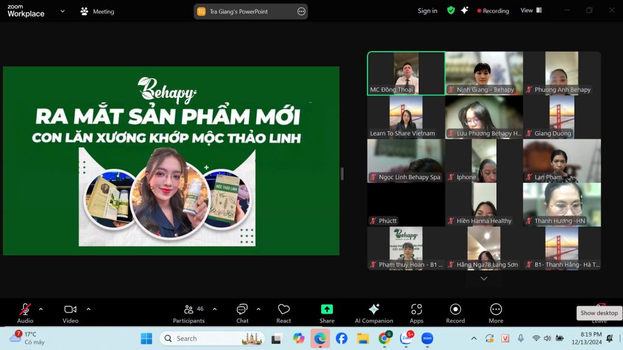623x350 pixels.
Task: Open Task View on taskbar
Action: 277,338
